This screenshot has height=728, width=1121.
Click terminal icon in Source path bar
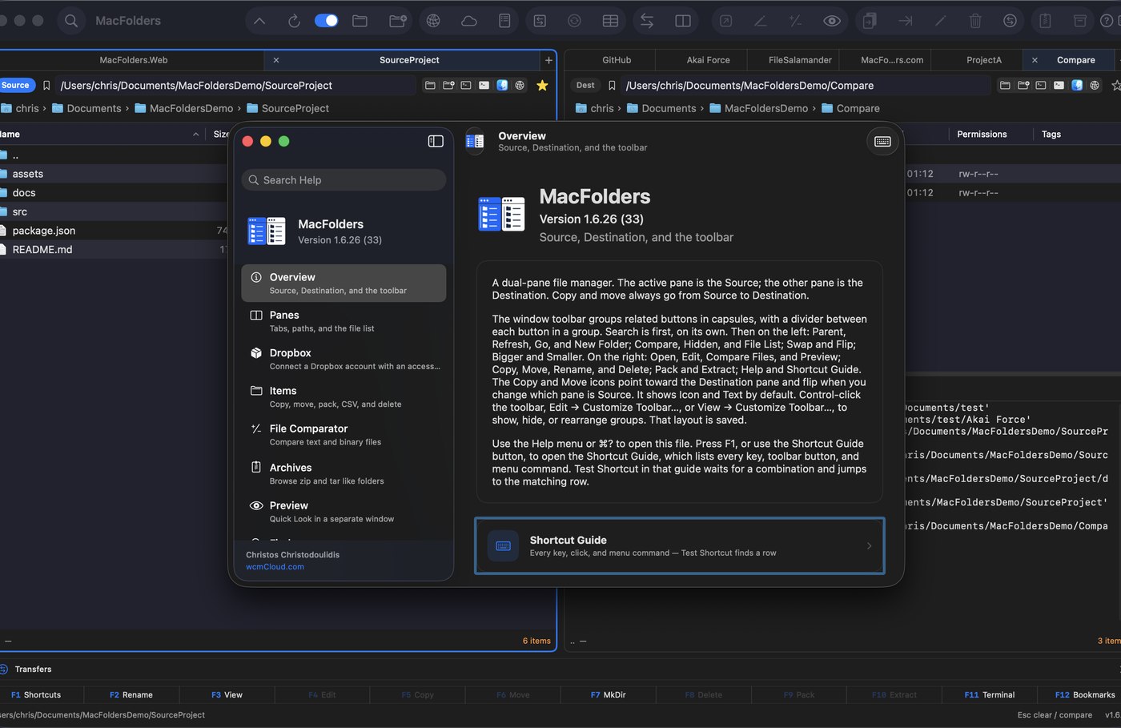coord(466,85)
